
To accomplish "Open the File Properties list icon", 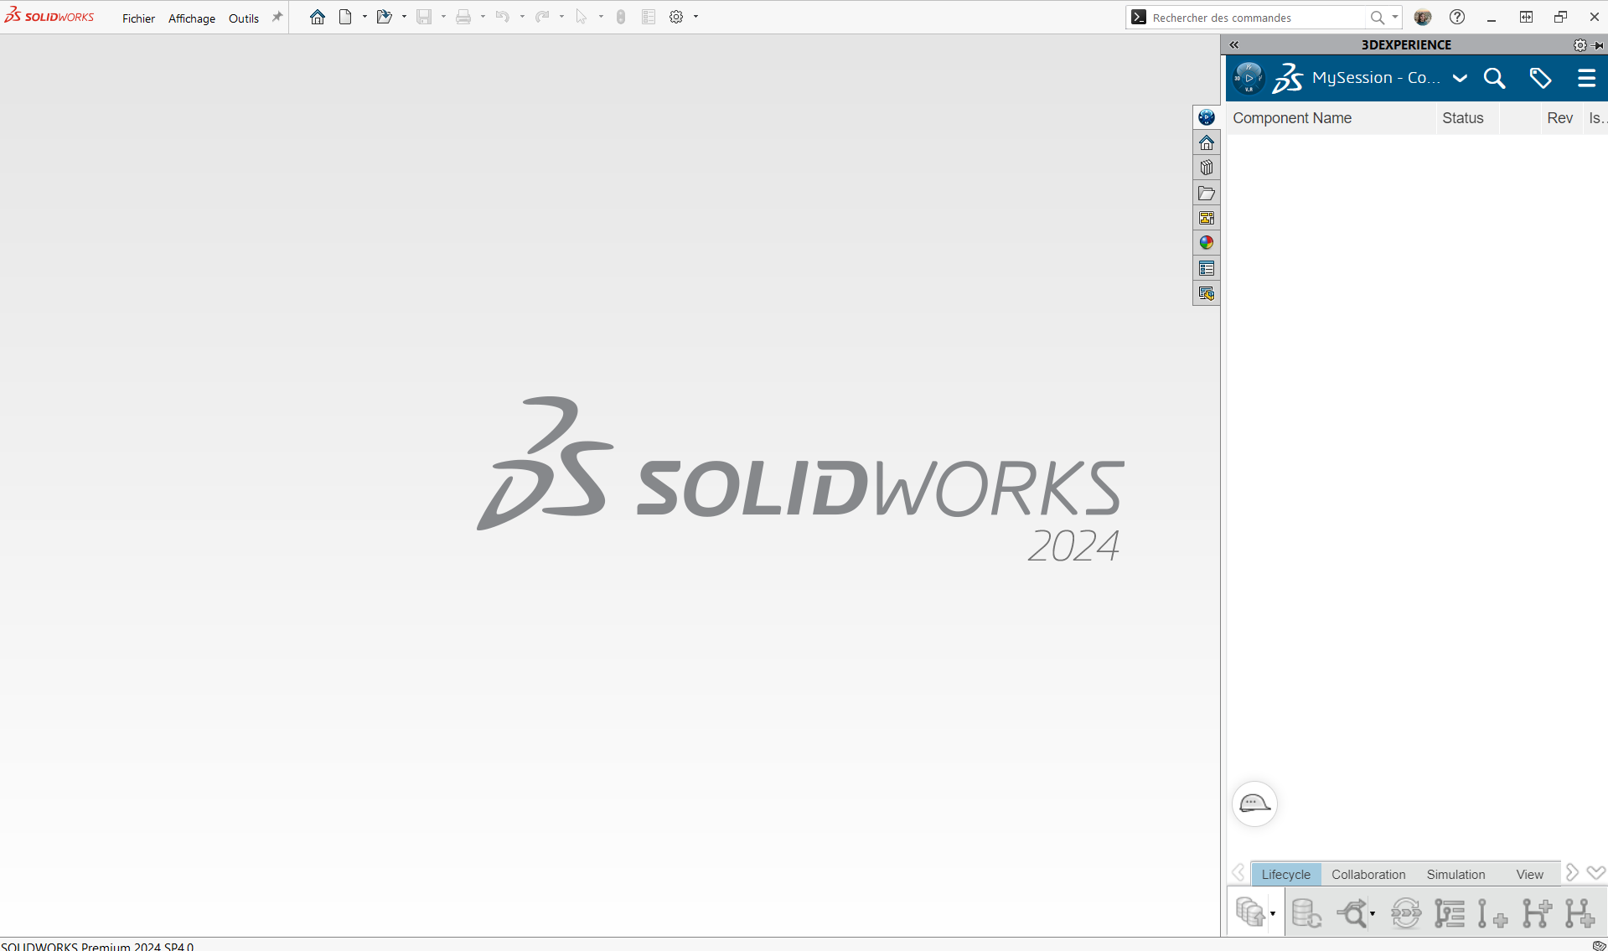I will coord(649,17).
